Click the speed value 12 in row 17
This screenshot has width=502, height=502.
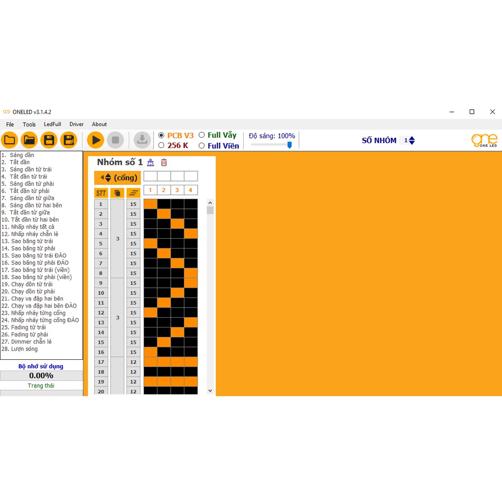tap(133, 362)
